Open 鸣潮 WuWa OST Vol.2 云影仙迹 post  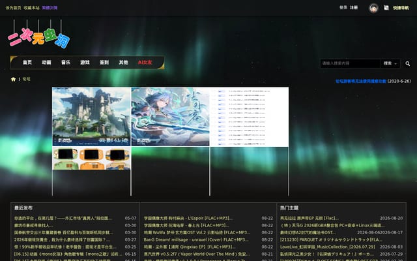197,232
